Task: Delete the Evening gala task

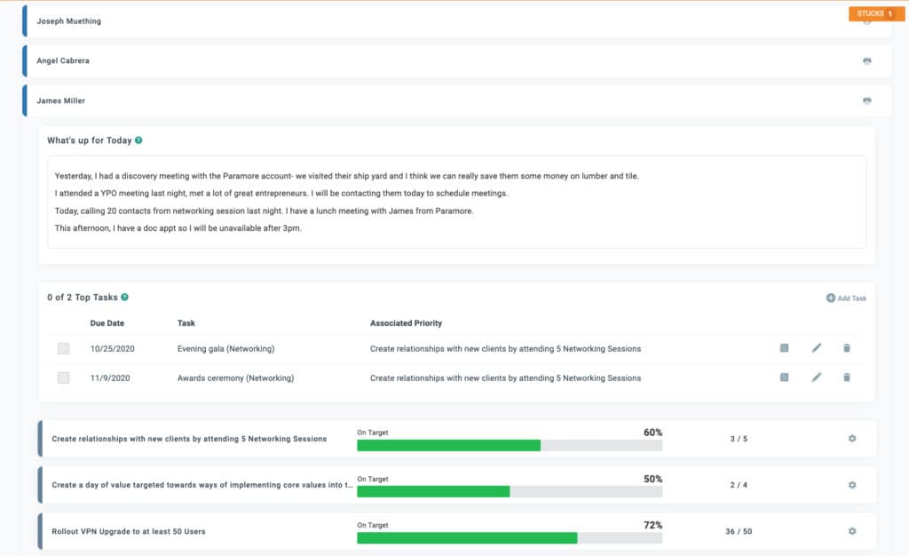Action: click(846, 348)
